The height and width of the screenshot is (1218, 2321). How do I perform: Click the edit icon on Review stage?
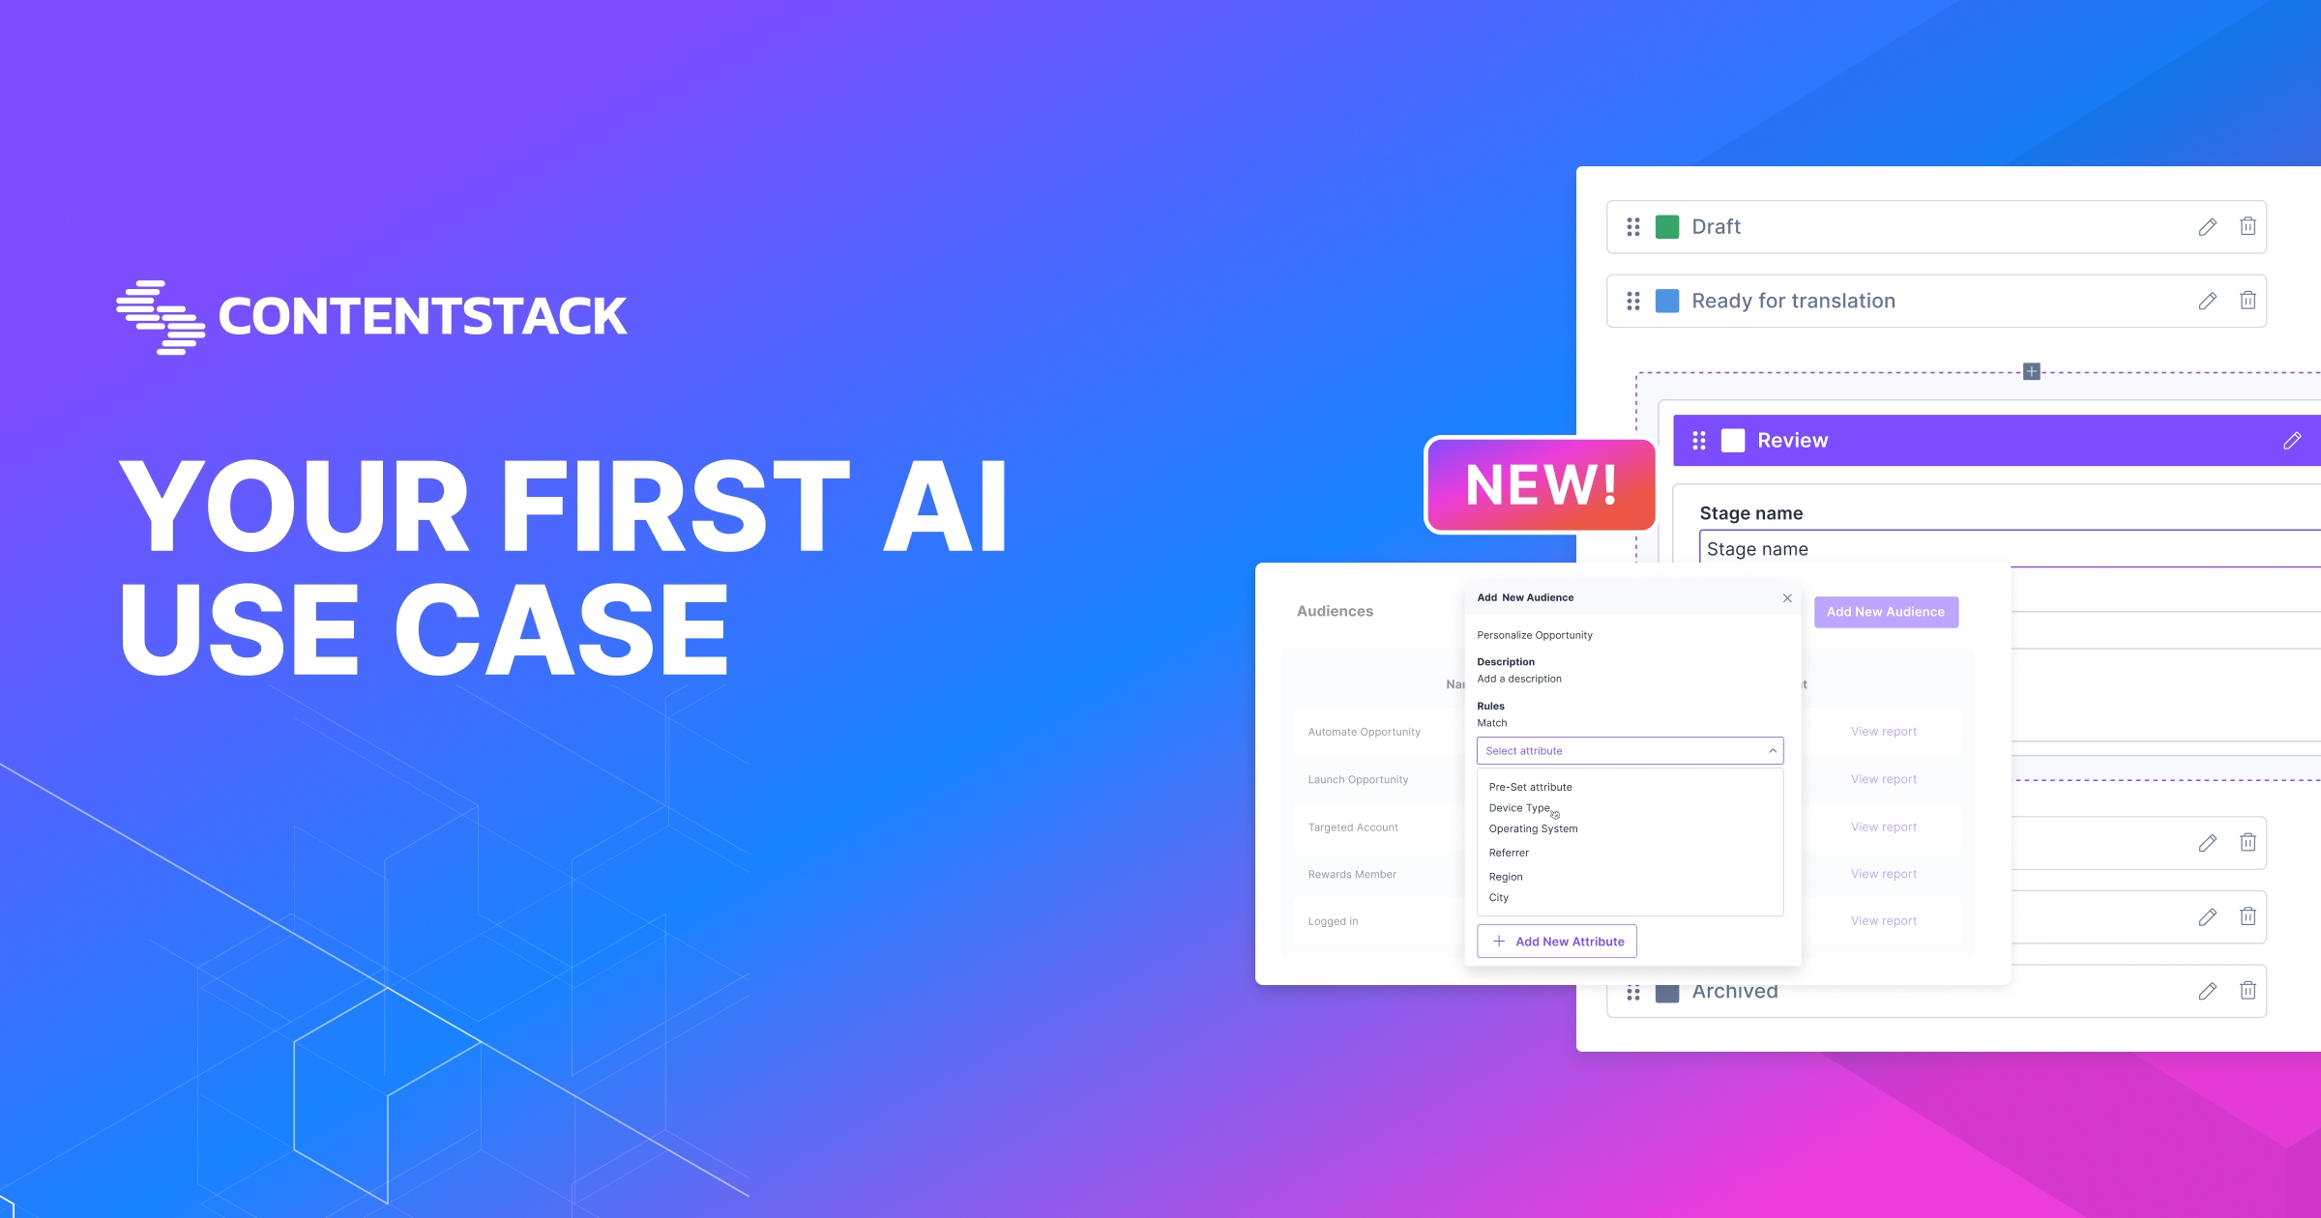pos(2292,440)
